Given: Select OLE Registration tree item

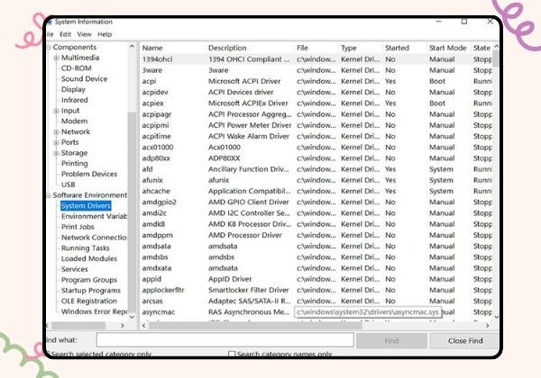Looking at the screenshot, I should [89, 301].
